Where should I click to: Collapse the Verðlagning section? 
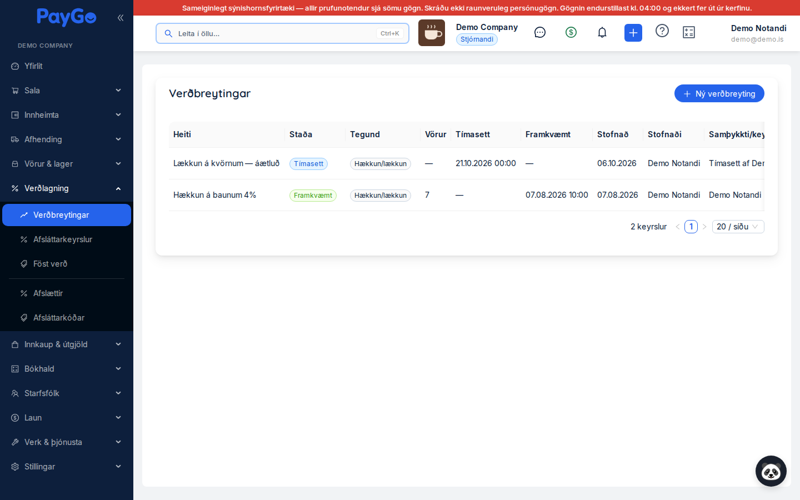(x=67, y=188)
